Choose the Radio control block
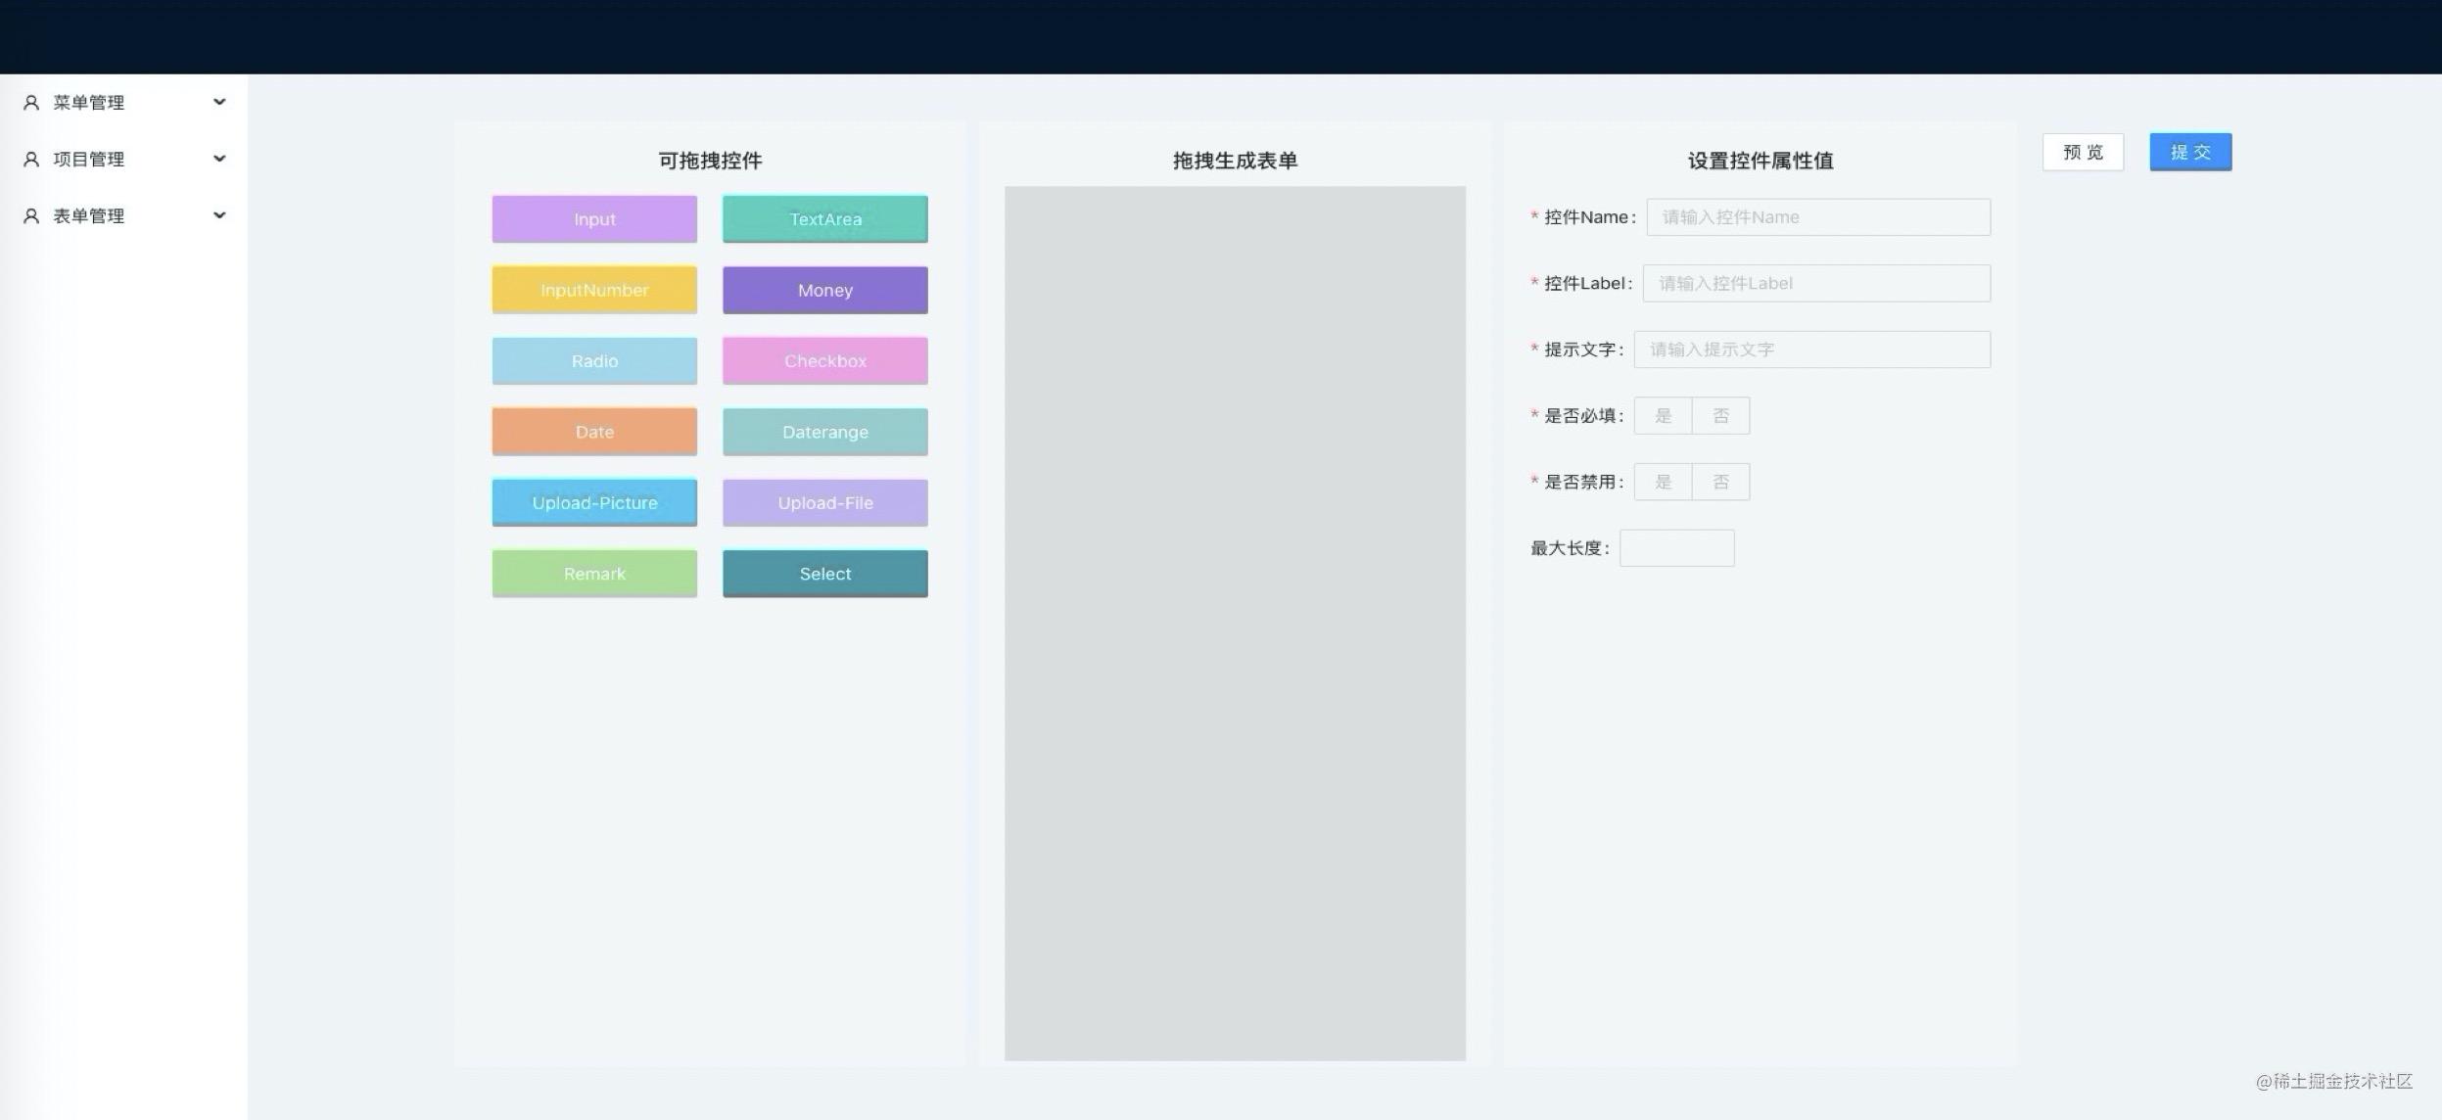The width and height of the screenshot is (2442, 1120). 594,361
